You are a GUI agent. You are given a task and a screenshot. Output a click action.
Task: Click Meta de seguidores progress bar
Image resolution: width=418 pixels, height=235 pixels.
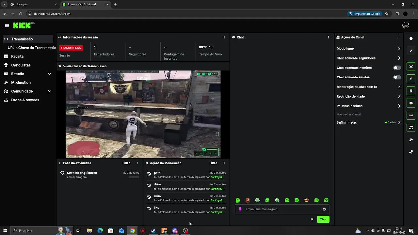[x=134, y=177]
